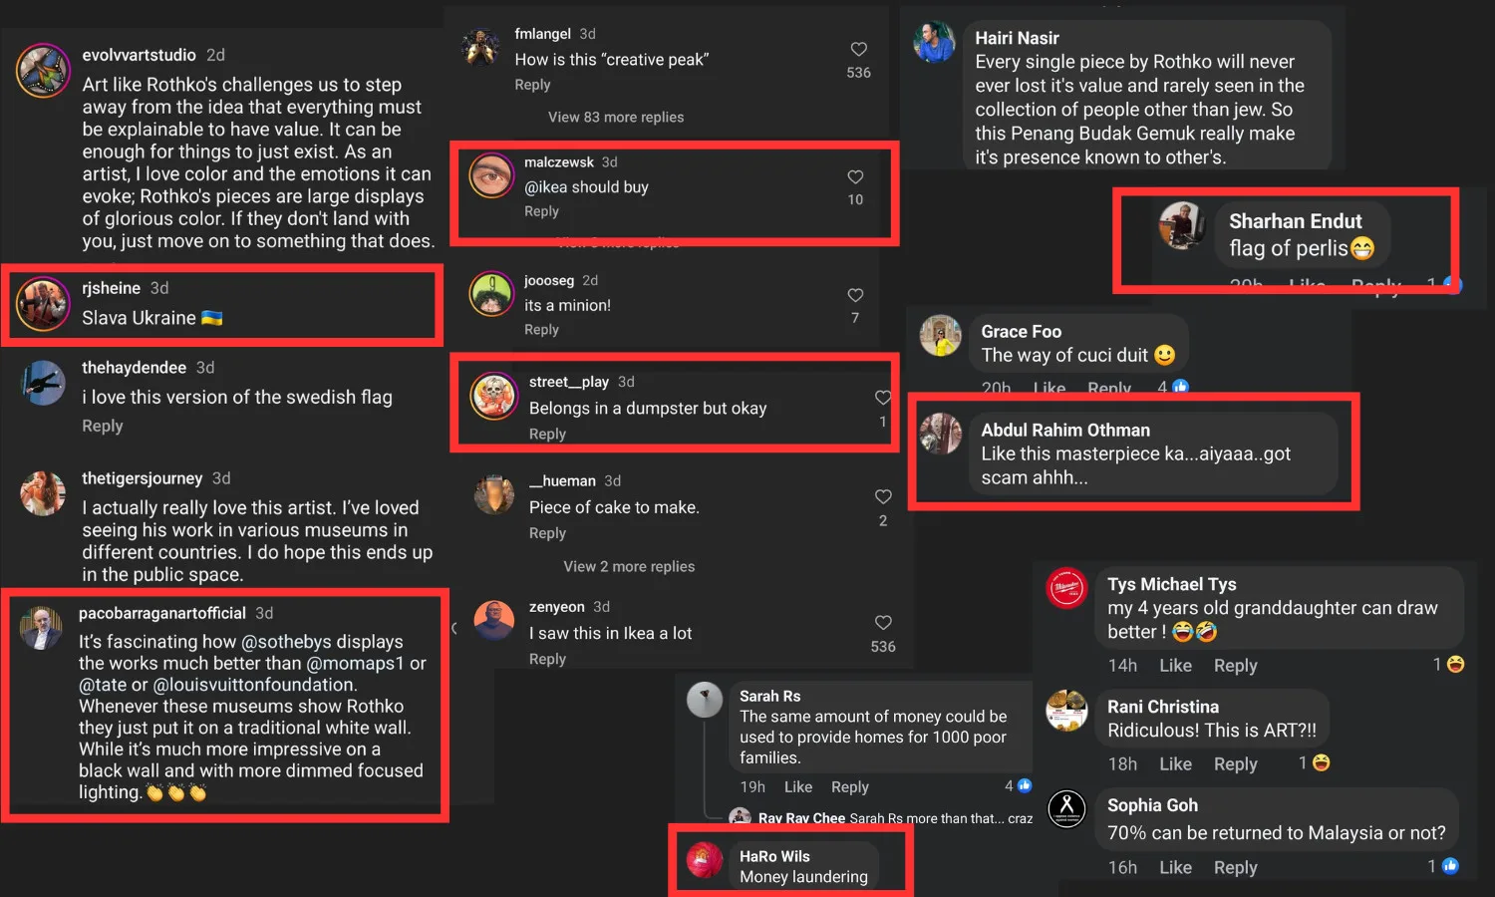Expand "View 83 more replies"

[x=615, y=118]
